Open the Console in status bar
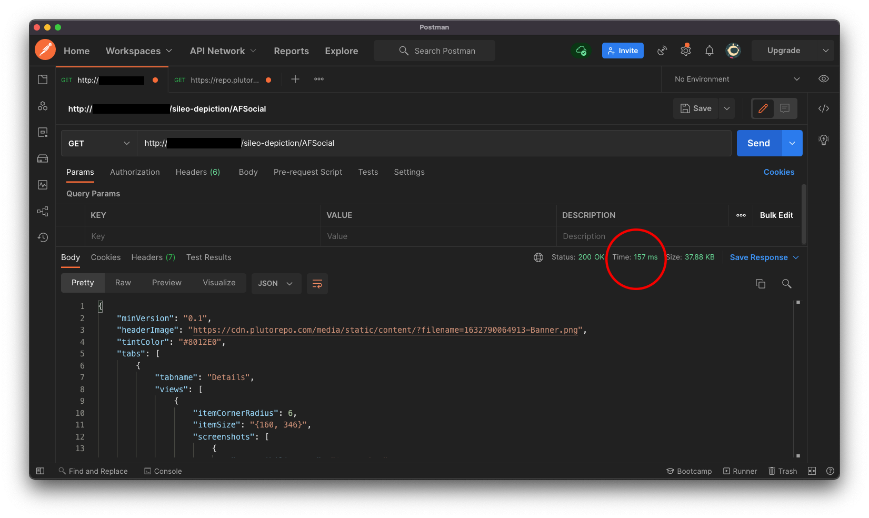 click(x=163, y=471)
